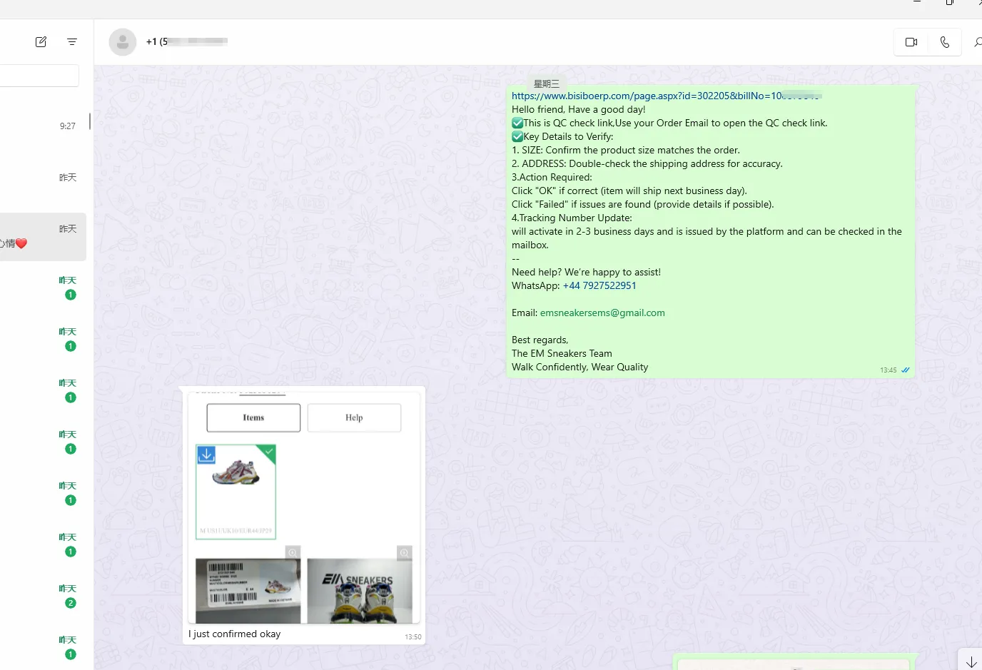This screenshot has height=670, width=982.
Task: Open the received QC screenshot image
Action: click(x=304, y=507)
